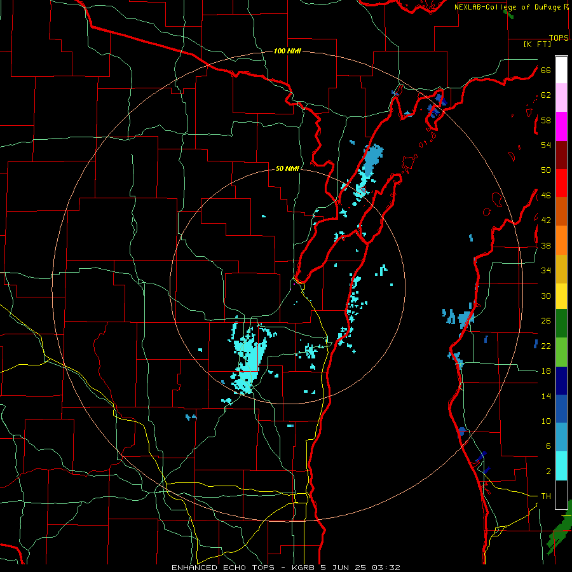Click the '38' legend value
Screen dimensions: 572x572
point(546,245)
